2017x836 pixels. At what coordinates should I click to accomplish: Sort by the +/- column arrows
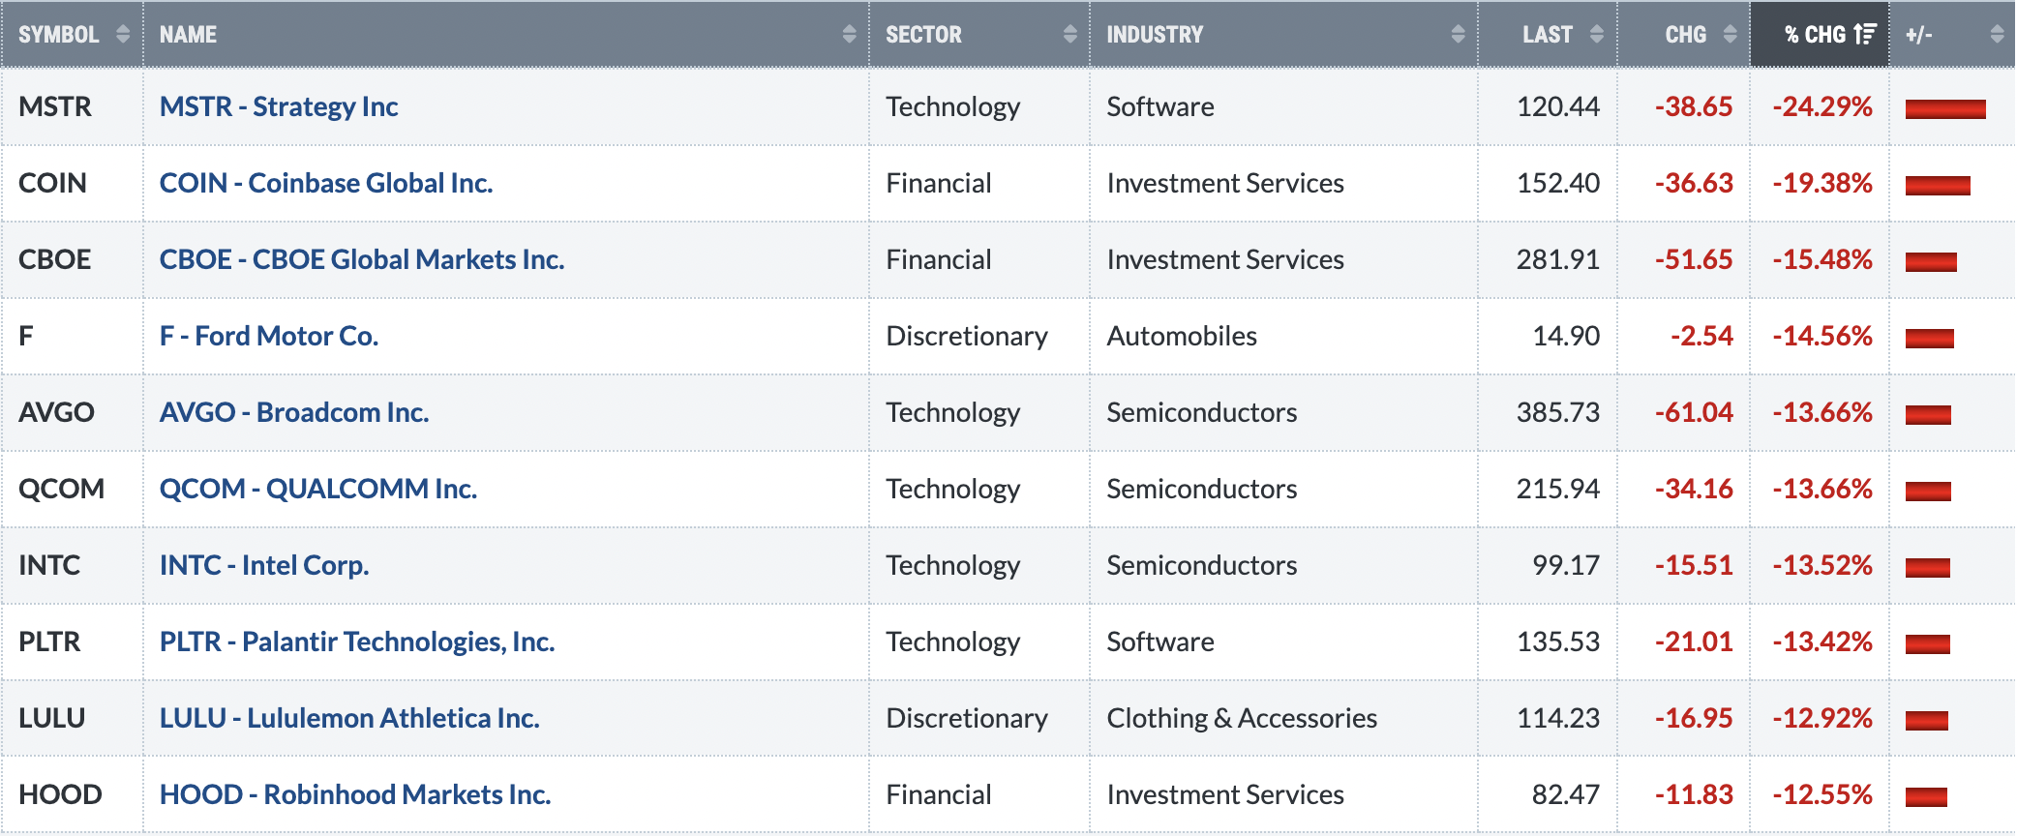coord(1997,34)
